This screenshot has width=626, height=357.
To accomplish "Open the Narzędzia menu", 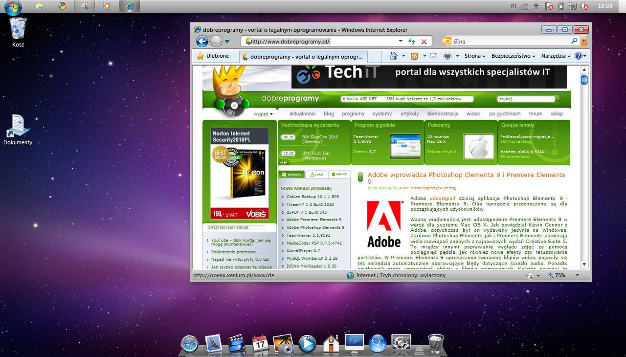I will coord(556,56).
